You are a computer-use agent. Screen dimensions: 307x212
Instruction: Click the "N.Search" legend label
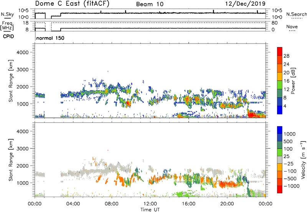coord(296,14)
